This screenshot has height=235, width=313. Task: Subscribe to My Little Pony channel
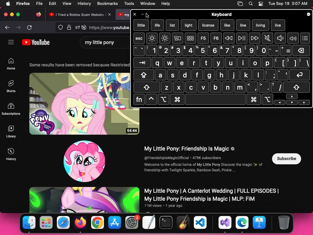[286, 159]
